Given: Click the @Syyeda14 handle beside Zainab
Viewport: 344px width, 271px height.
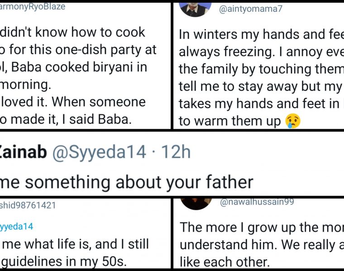Looking at the screenshot, I should tap(100, 152).
